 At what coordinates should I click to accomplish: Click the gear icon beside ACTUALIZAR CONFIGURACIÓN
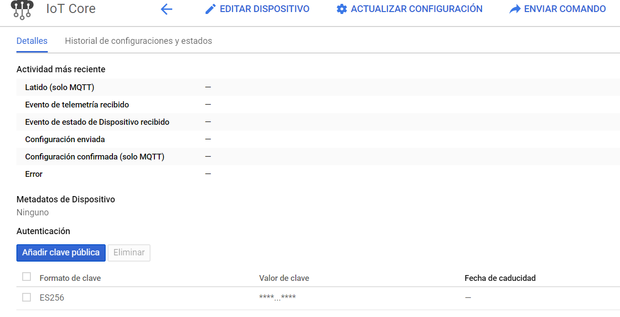tap(342, 8)
